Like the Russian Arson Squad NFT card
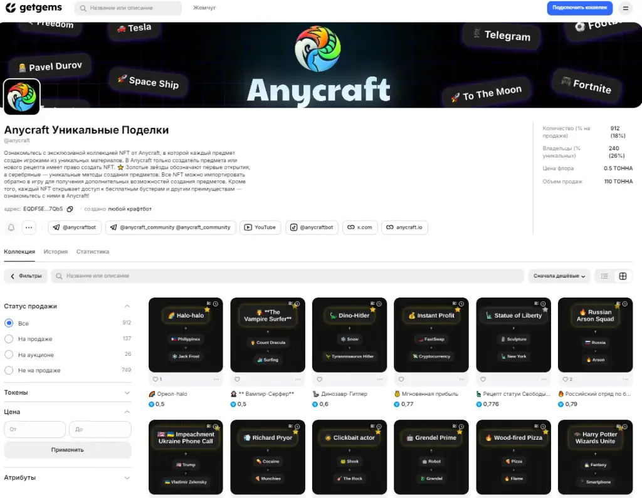Screen dimensions: 642x498 565,380
